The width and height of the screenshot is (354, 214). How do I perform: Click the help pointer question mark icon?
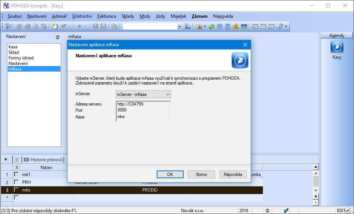pos(280,27)
